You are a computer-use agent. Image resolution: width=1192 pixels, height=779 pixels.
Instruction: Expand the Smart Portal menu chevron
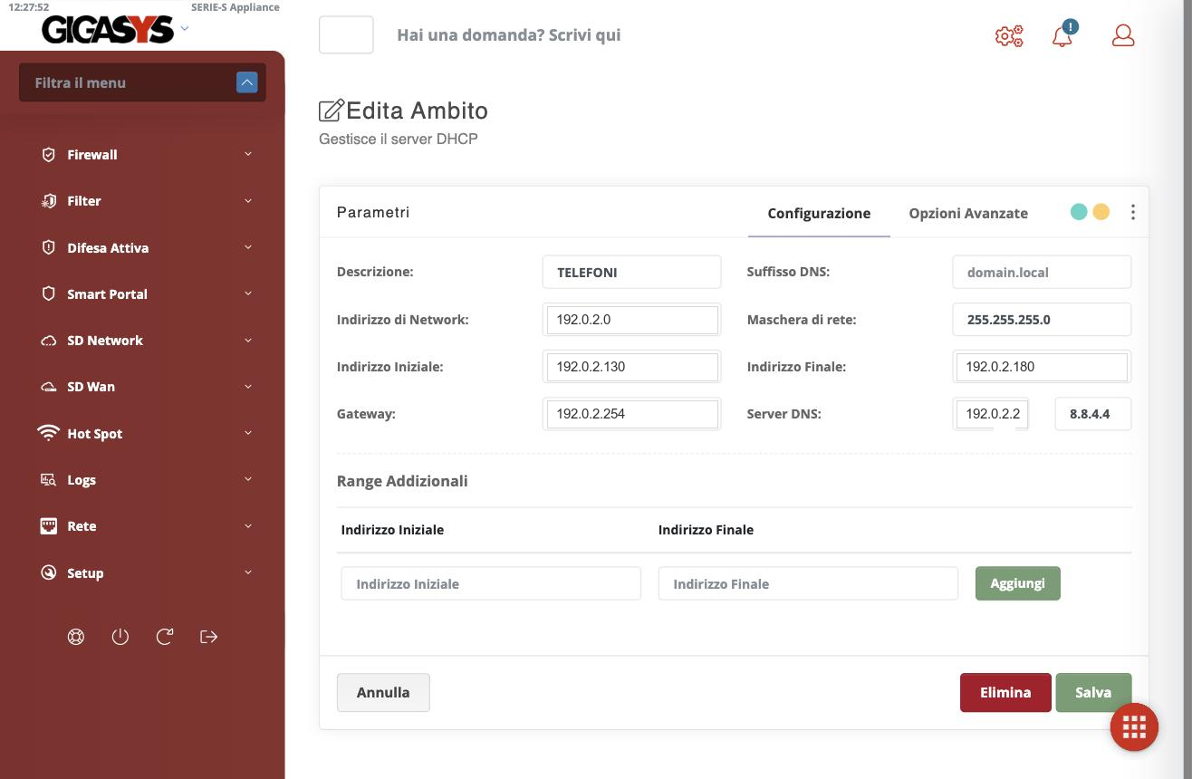248,293
